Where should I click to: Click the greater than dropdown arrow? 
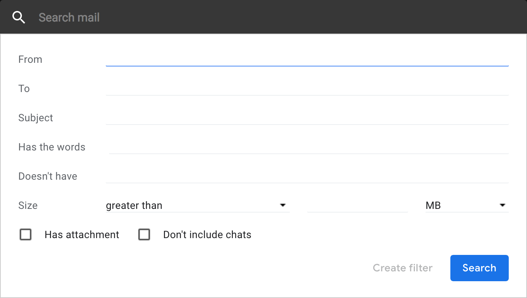282,205
